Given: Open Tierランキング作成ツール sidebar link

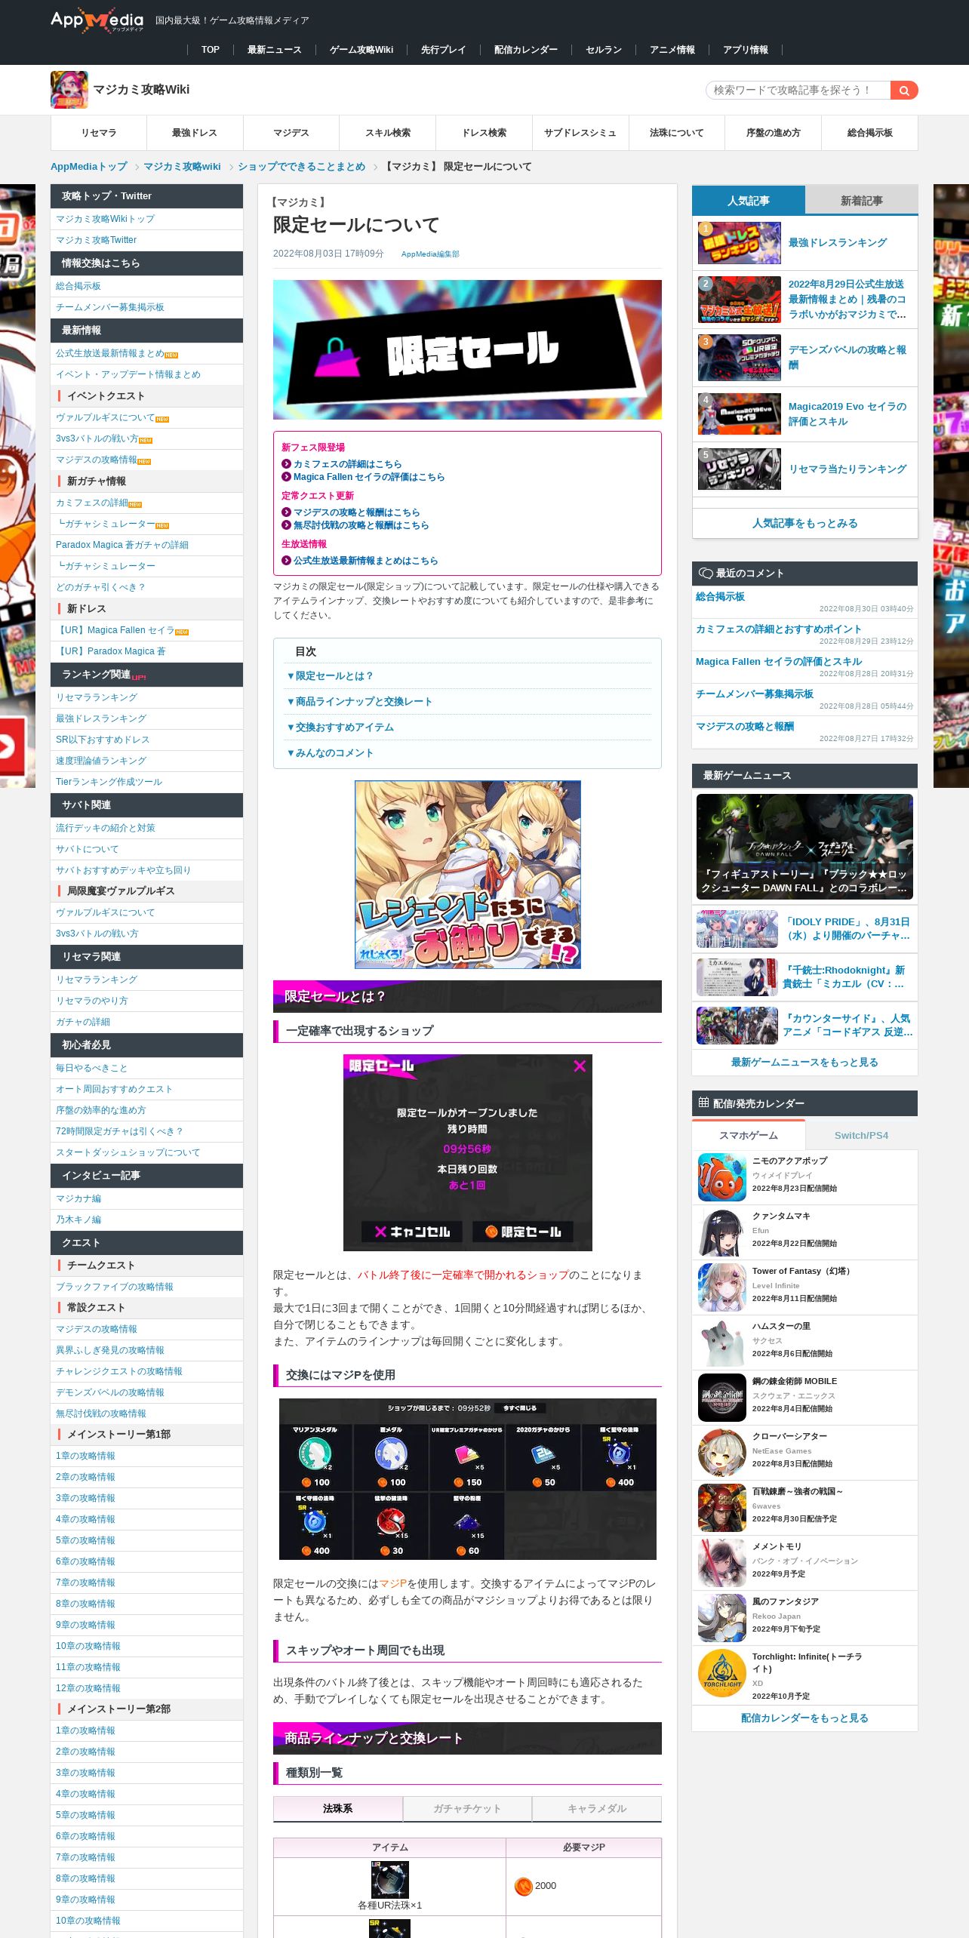Looking at the screenshot, I should click(109, 782).
